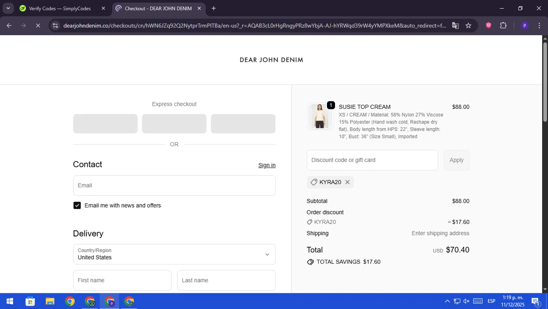Click the KYRA20 tag icon in chip
Screen dimensions: 548x309
coord(314,182)
